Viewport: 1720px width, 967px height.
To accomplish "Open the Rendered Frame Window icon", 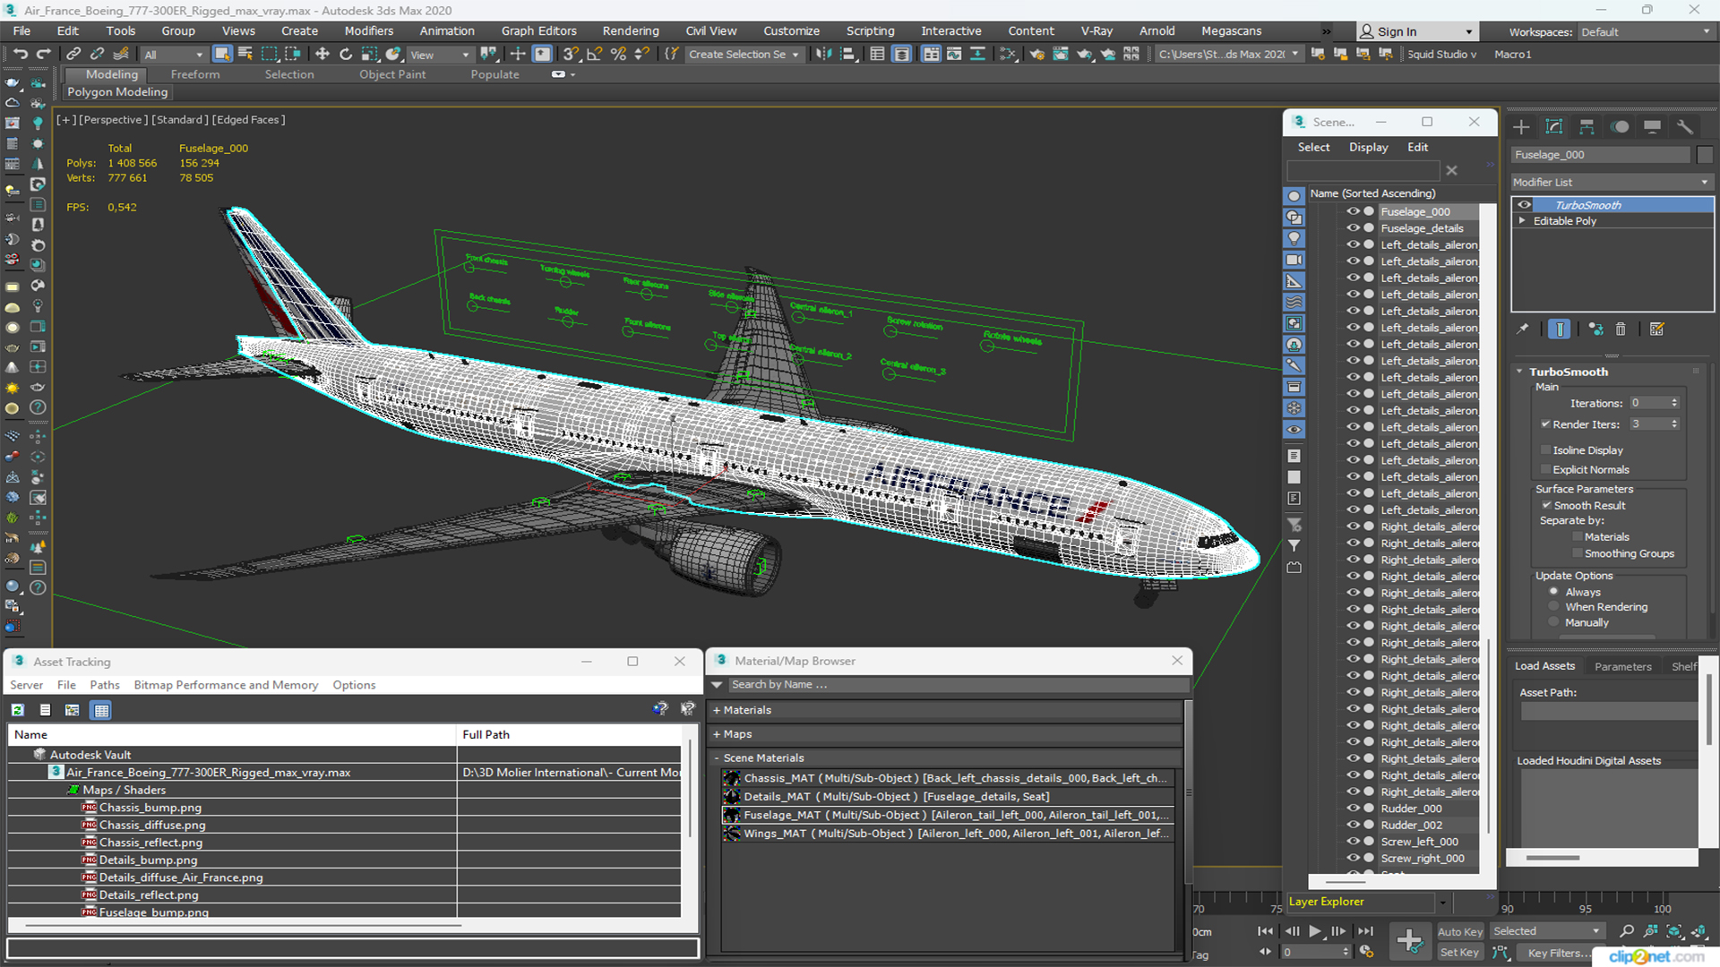I will coord(1061,55).
